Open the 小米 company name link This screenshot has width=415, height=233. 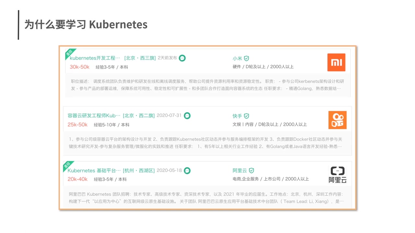pos(237,58)
